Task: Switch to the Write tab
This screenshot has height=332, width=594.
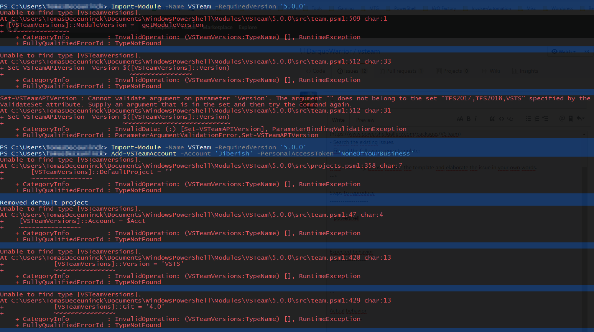Action: 338,119
